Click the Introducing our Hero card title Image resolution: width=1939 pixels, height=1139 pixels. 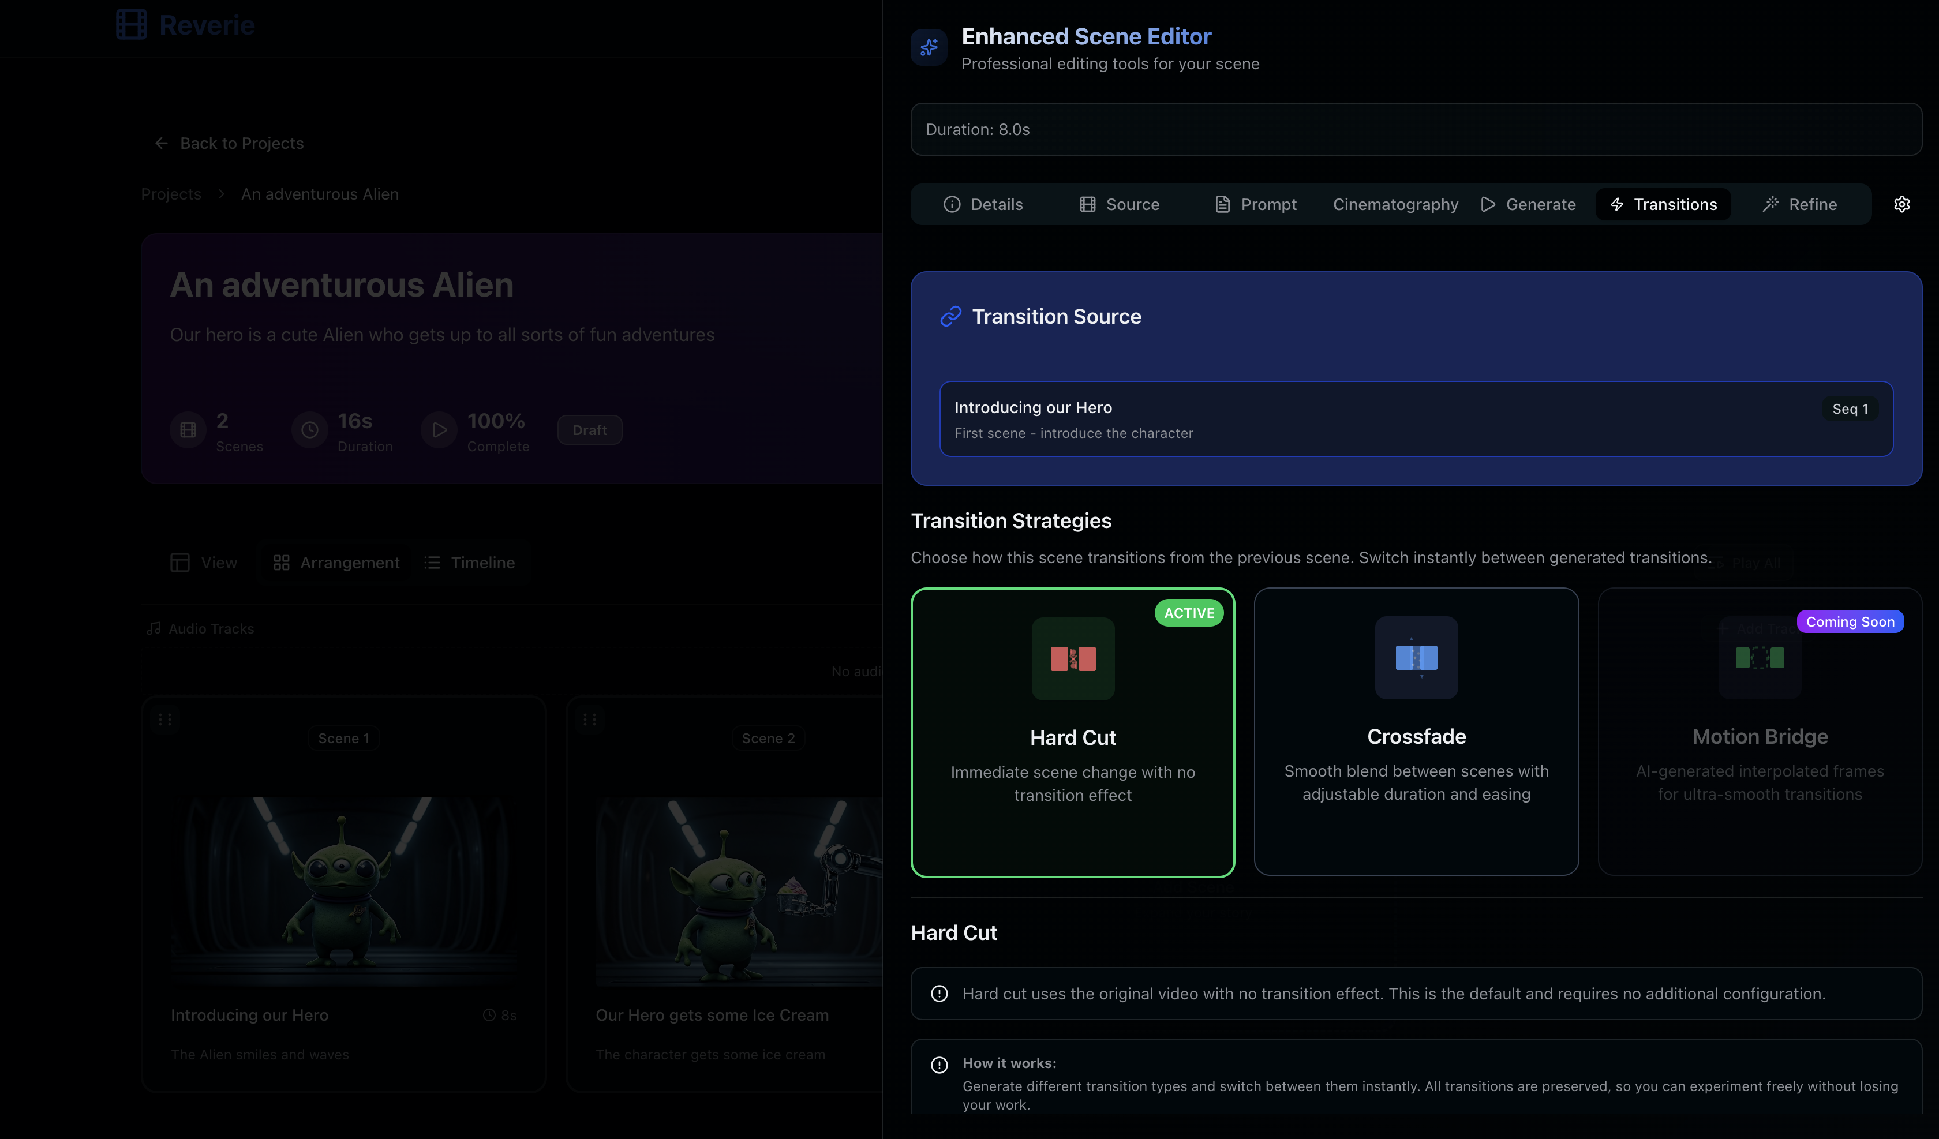[249, 1015]
